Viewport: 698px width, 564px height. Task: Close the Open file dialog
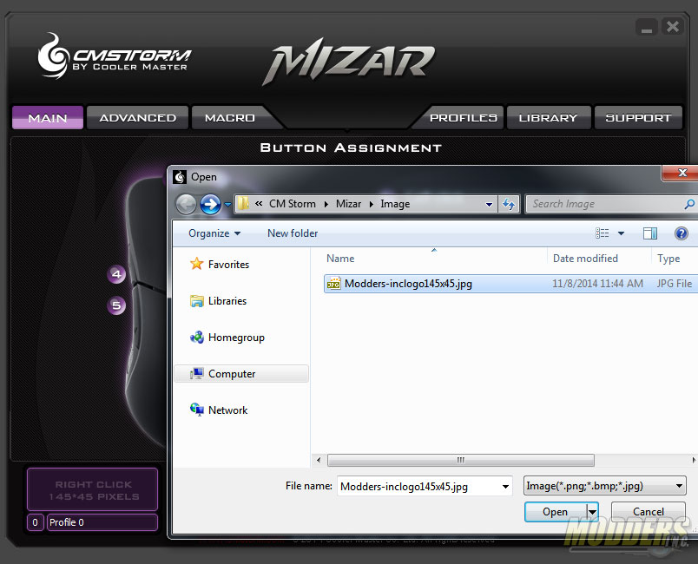(x=682, y=173)
